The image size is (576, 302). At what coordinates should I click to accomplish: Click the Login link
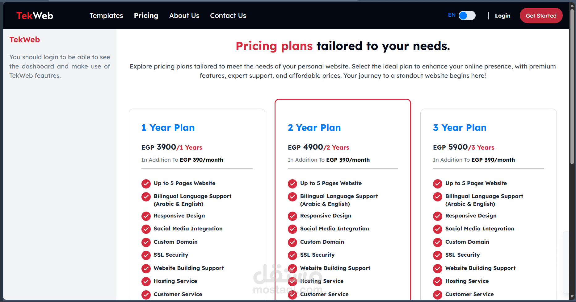(x=502, y=16)
